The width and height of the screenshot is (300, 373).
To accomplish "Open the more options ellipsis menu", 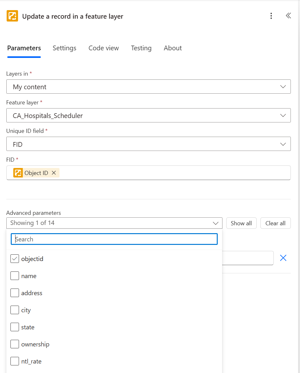I will (x=271, y=16).
